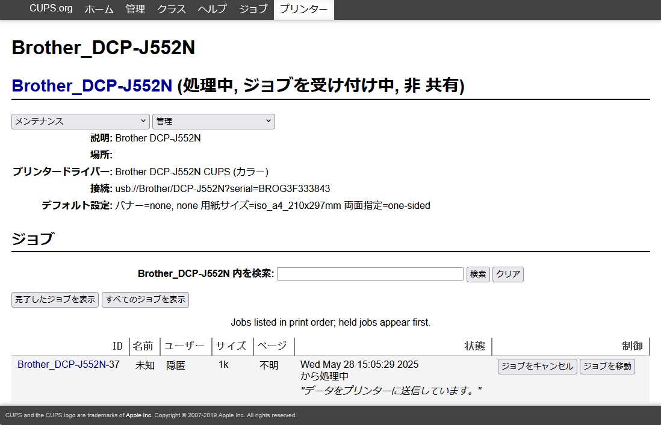The width and height of the screenshot is (661, 425).
Task: Focus the Brother_DCP-J552N search field
Action: 370,274
